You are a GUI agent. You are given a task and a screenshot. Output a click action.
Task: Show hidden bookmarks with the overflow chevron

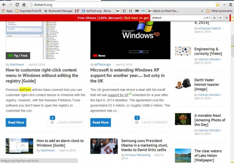201,11
